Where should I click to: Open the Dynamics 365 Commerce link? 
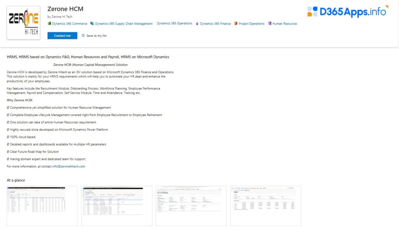point(69,24)
